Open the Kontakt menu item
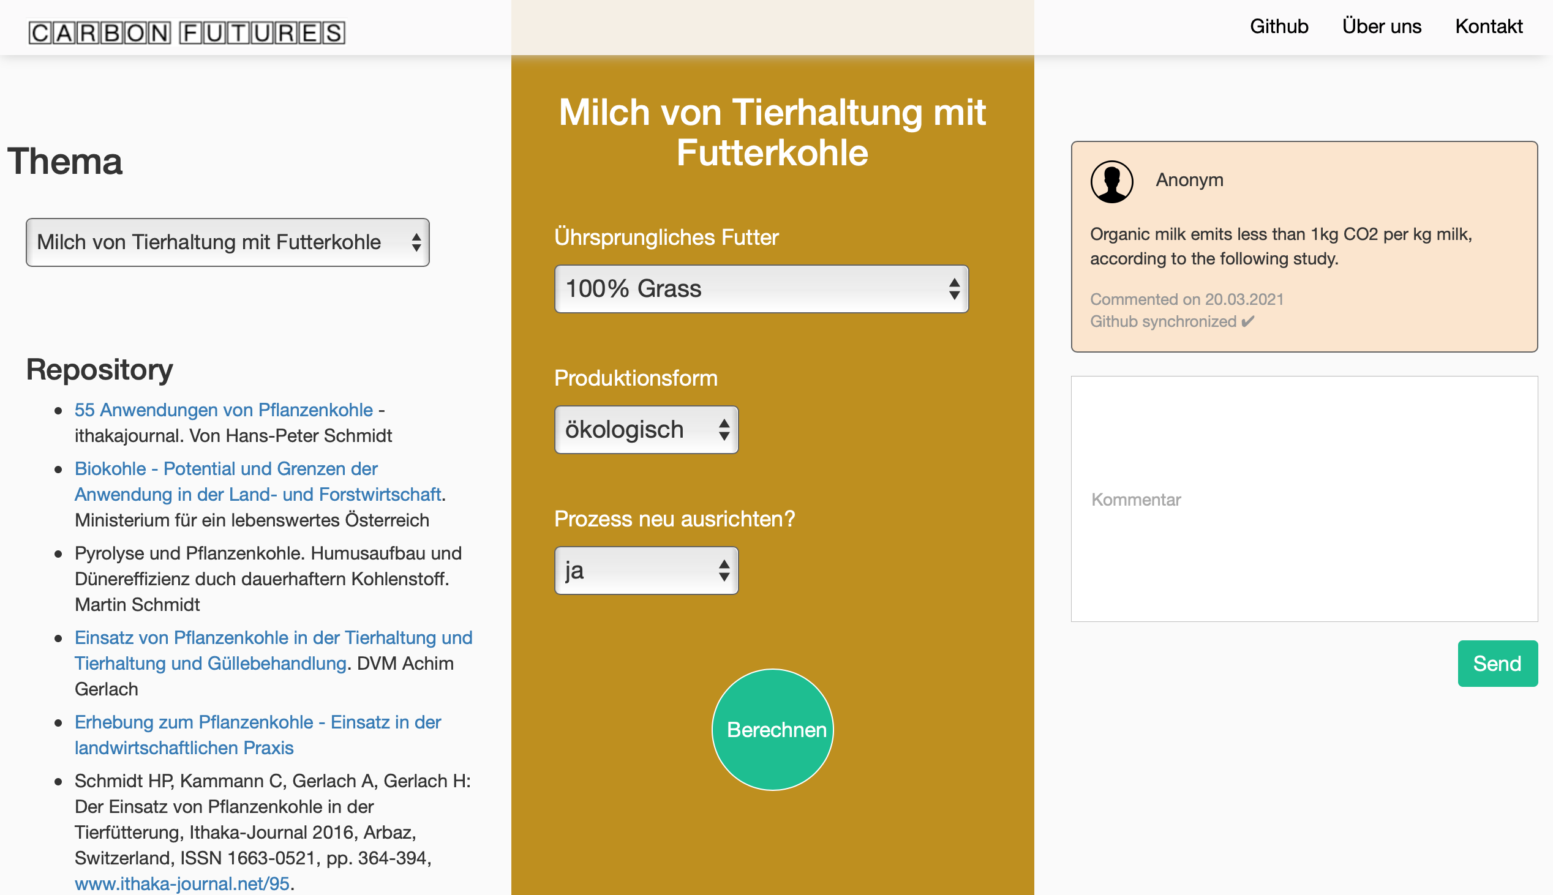 (x=1489, y=26)
